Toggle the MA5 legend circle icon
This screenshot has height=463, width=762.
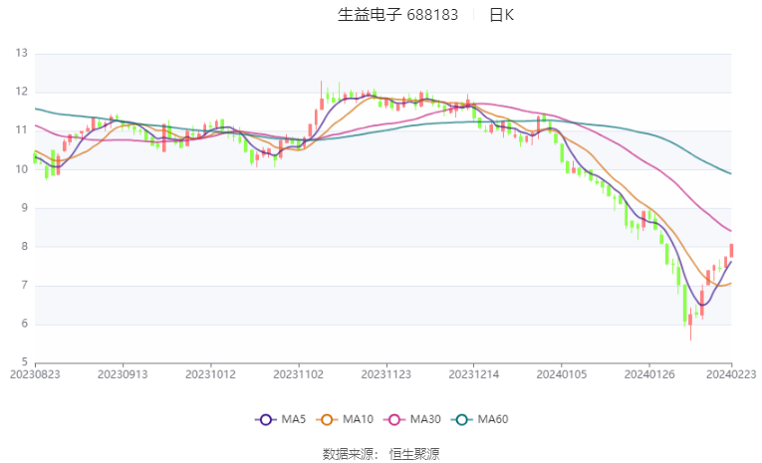(265, 419)
